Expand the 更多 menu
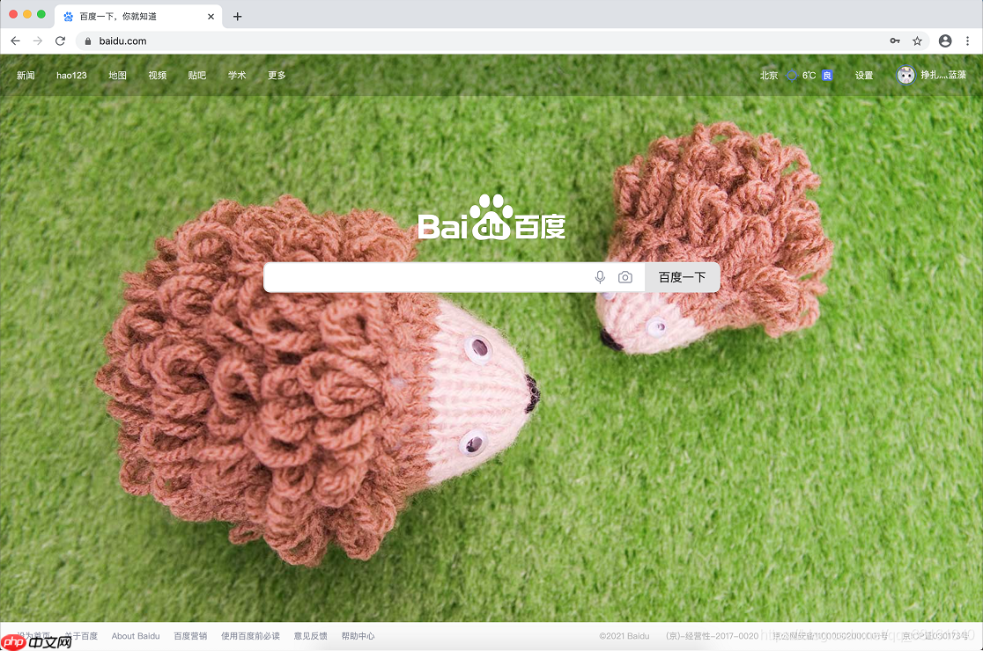The image size is (983, 651). click(277, 75)
